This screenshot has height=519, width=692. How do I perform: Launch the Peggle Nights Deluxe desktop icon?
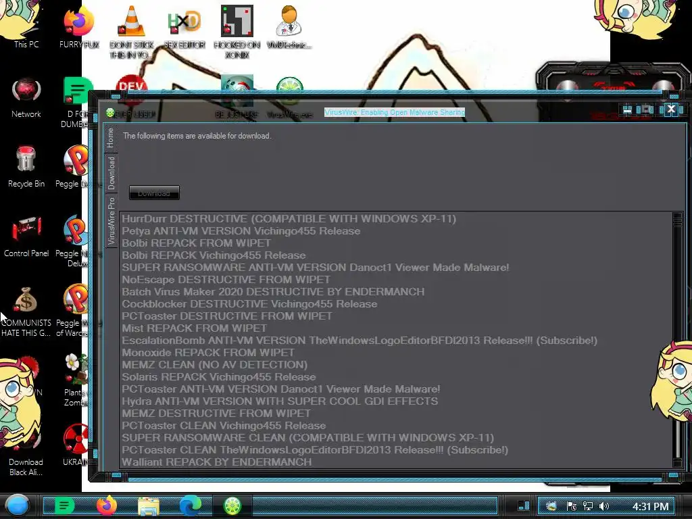click(74, 241)
